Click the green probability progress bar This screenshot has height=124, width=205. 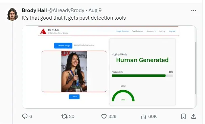142,76
